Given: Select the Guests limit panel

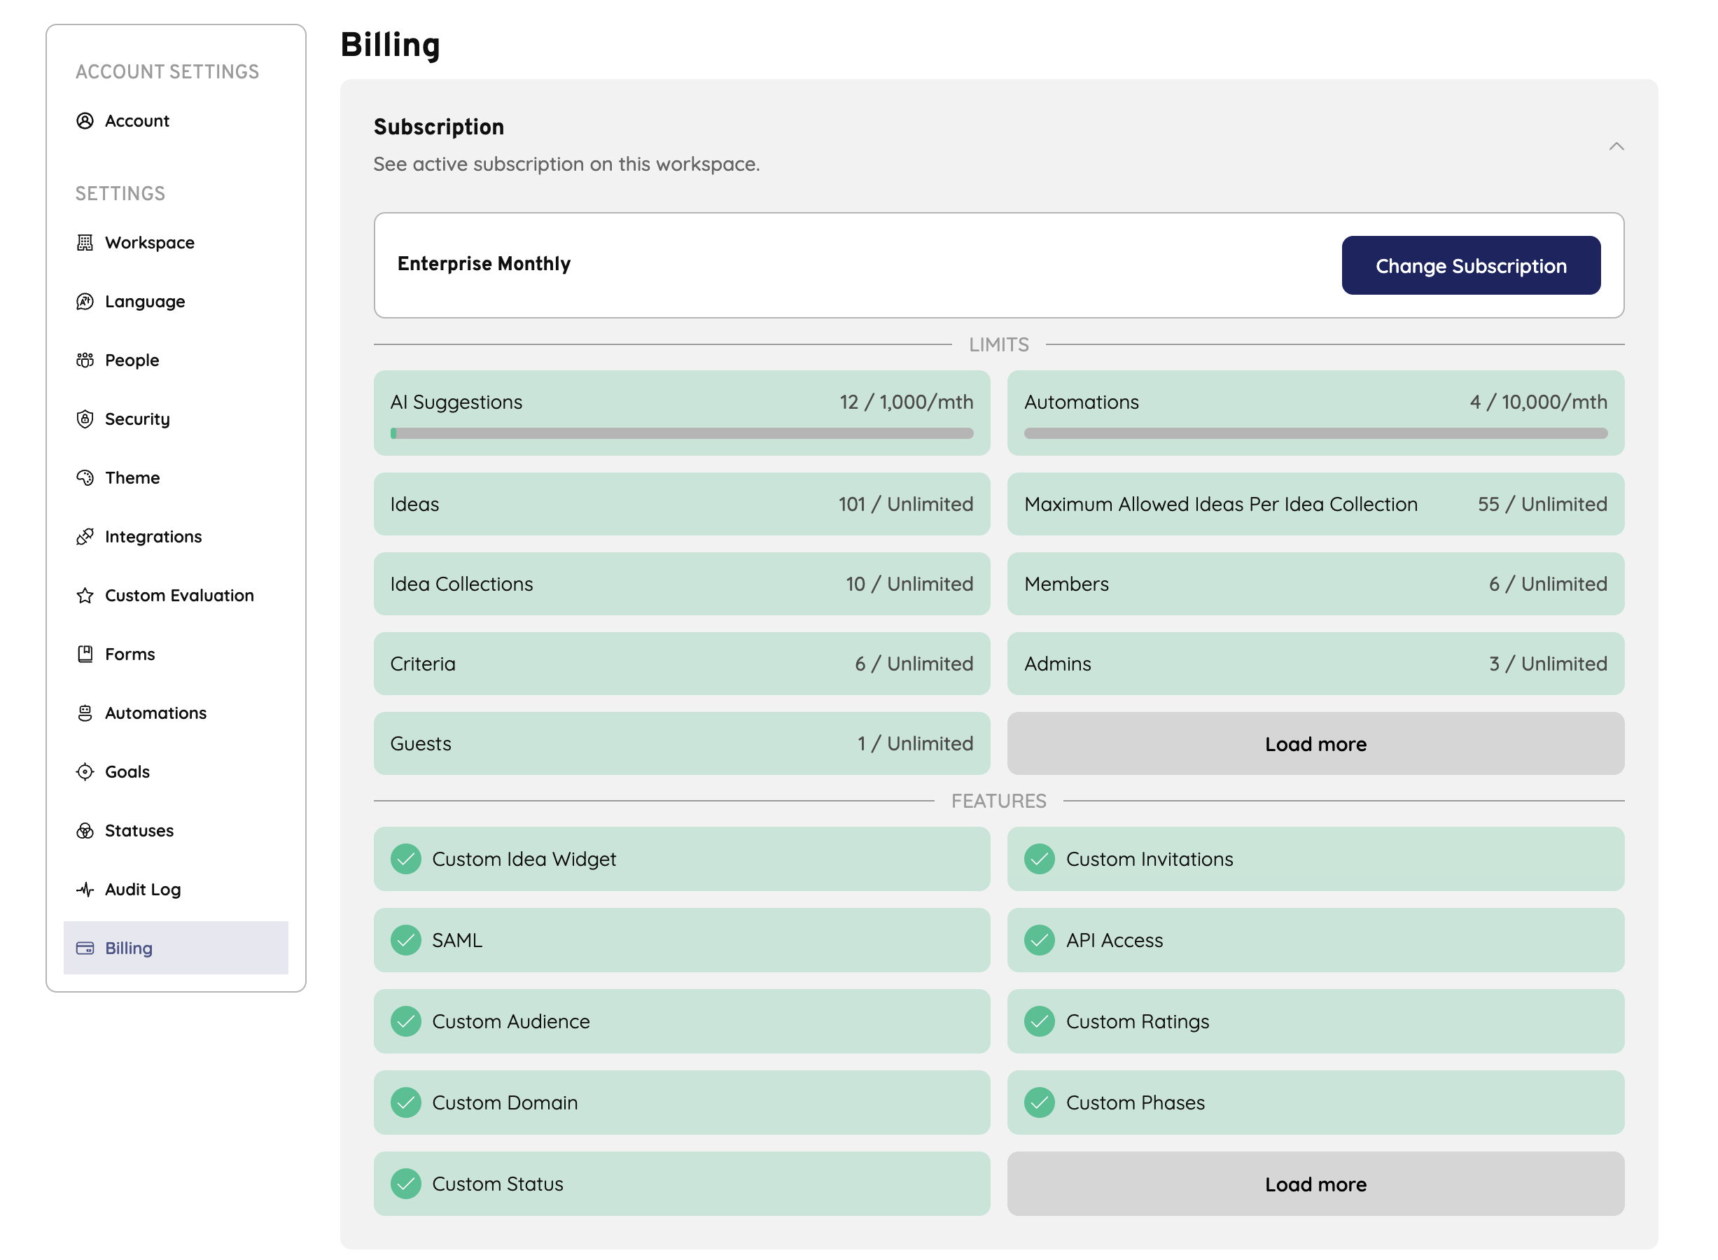Looking at the screenshot, I should click(x=681, y=743).
